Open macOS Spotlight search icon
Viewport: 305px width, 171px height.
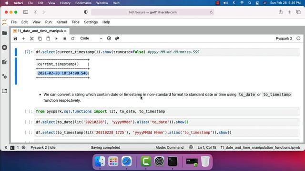(x=250, y=3)
